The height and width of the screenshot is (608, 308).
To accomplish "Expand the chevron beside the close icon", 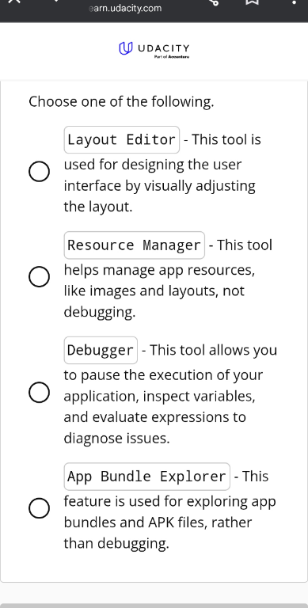I will (56, 1).
